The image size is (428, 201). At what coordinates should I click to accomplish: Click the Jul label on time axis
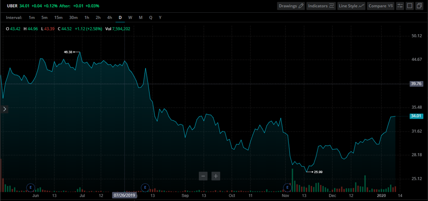[82, 196]
